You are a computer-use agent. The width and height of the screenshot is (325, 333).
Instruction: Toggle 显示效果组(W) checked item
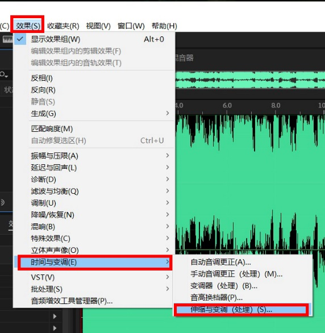point(94,39)
